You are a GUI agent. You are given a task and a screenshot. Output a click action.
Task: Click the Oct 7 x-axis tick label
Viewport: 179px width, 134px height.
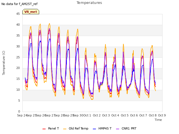(x=143, y=115)
